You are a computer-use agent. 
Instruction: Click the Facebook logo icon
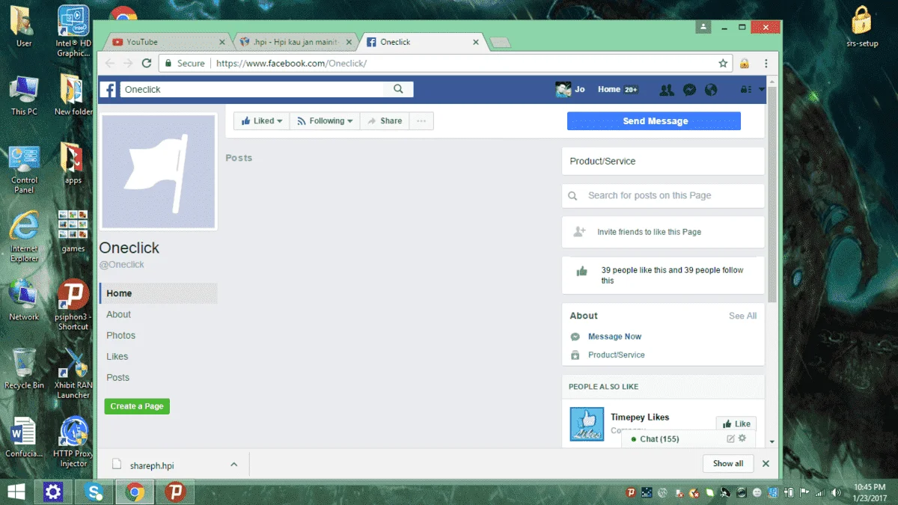coord(109,90)
